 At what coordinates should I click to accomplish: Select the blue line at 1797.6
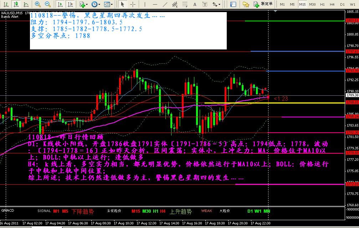[297, 52]
